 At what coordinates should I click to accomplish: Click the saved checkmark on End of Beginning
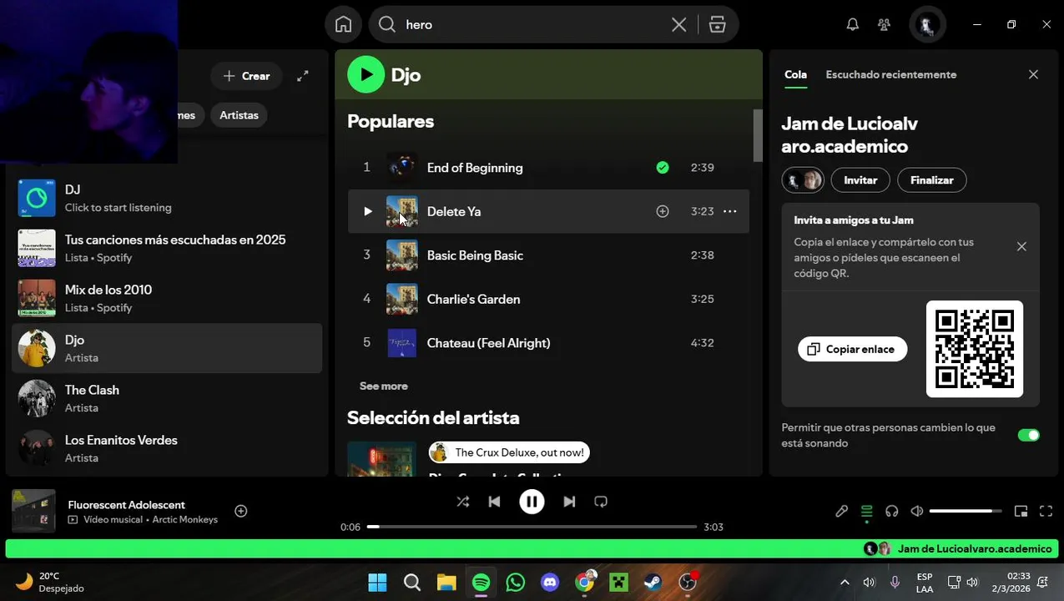(x=663, y=168)
